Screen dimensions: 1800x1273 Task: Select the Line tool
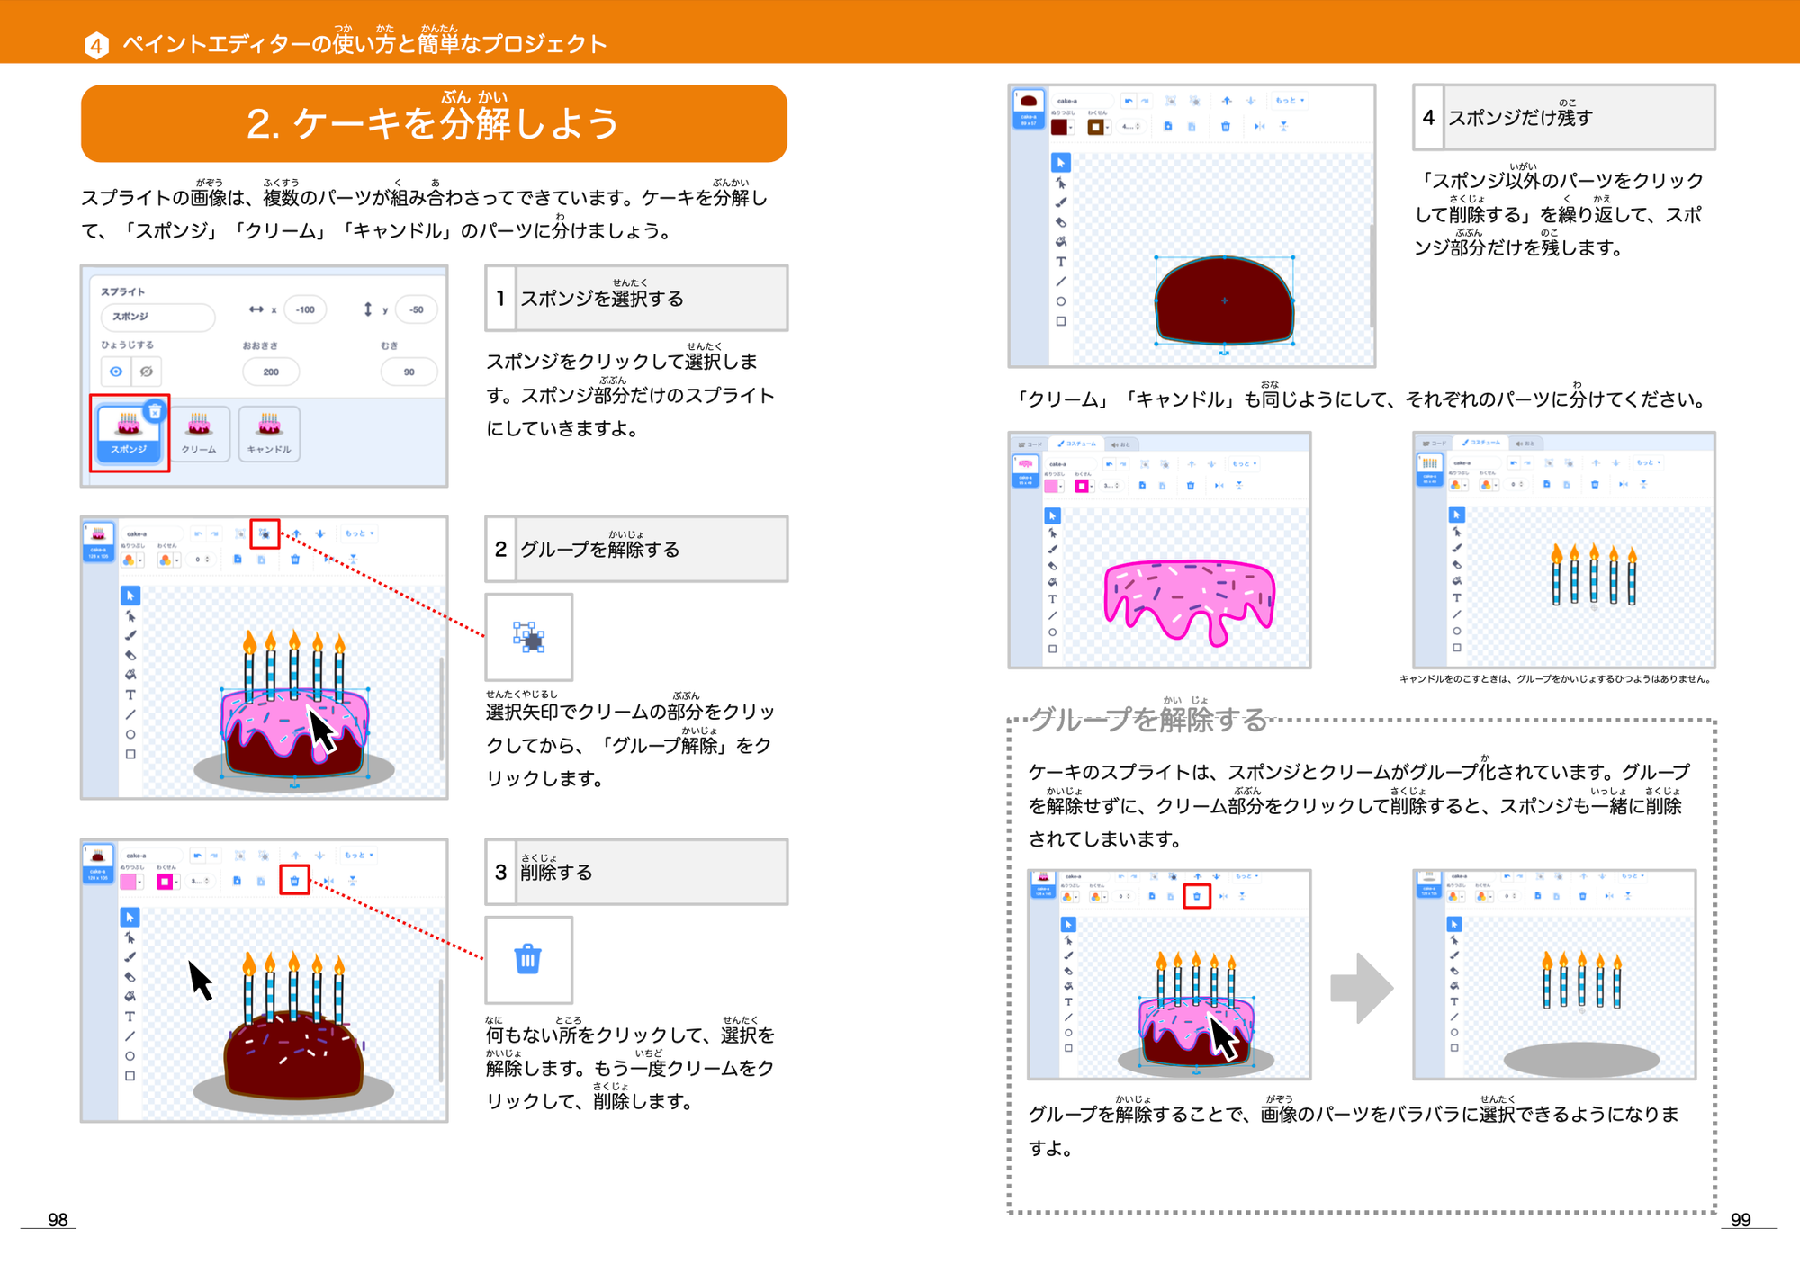pyautogui.click(x=130, y=714)
